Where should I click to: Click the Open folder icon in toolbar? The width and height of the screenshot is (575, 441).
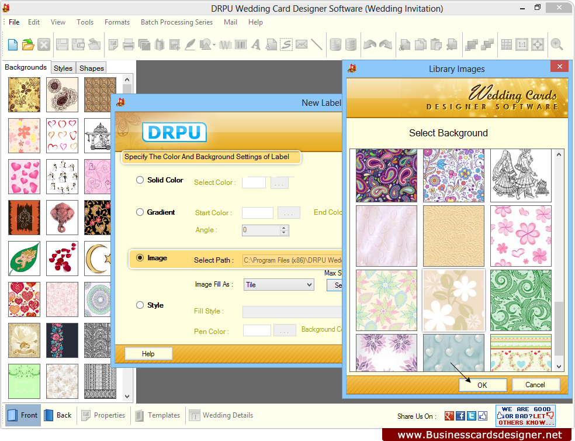coord(28,45)
